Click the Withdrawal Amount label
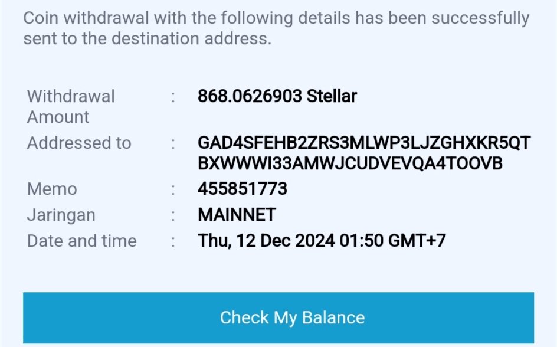557x347 pixels. click(71, 106)
